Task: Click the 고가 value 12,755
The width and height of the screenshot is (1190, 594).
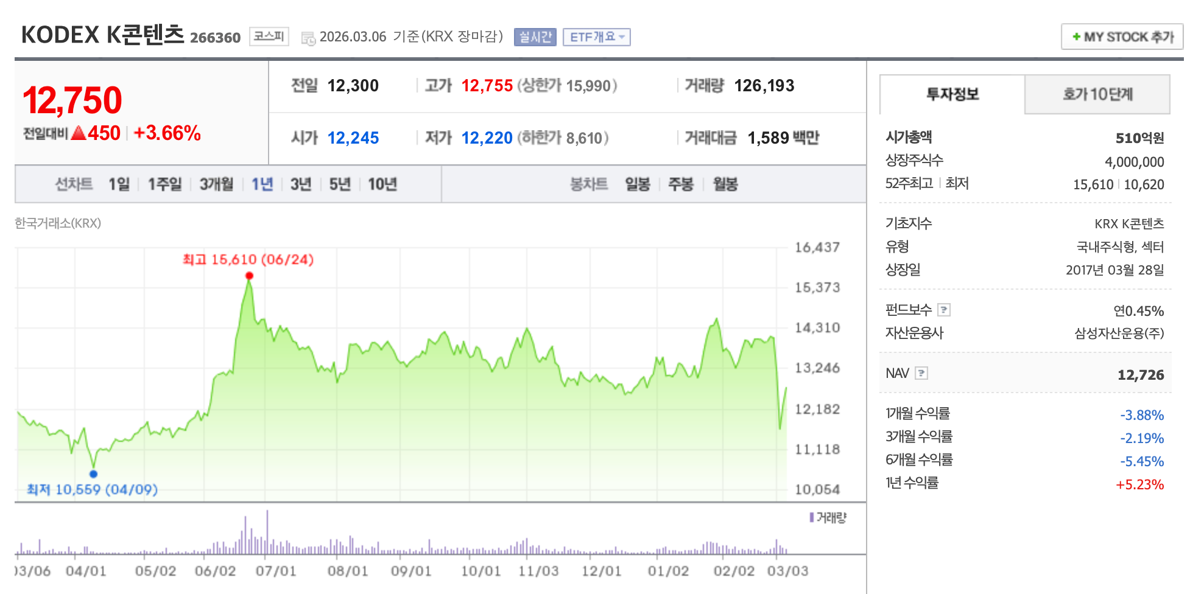Action: 487,86
